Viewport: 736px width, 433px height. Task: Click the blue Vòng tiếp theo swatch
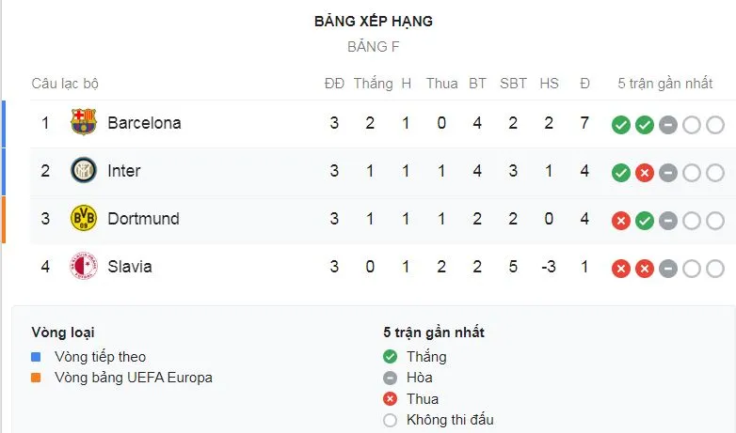click(36, 357)
